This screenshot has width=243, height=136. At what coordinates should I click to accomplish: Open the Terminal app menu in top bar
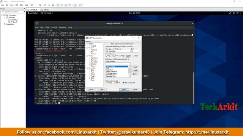47,13
